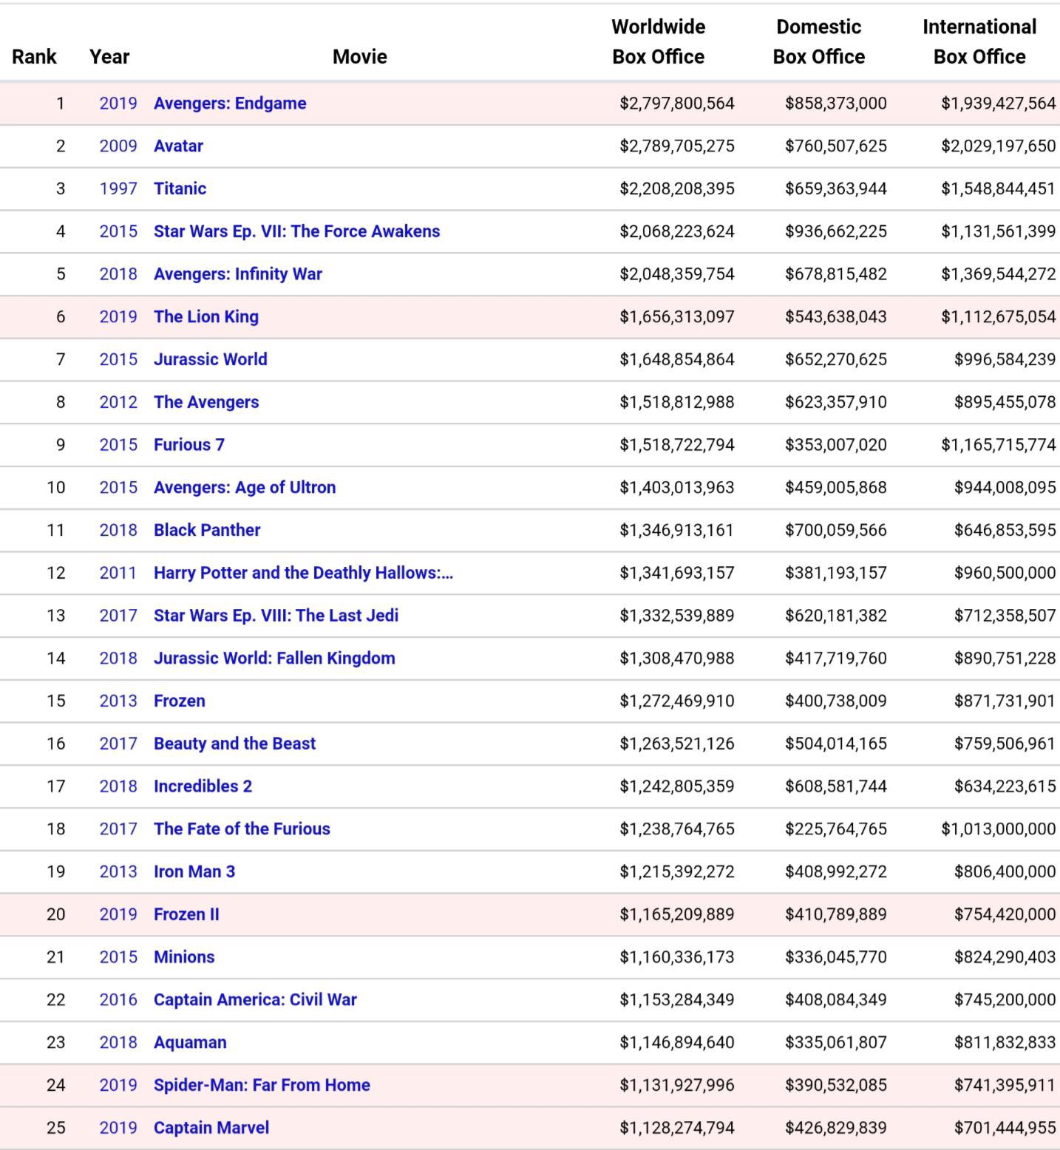Open the Iron Man 3 movie link
Screen dimensions: 1060x1150
pyautogui.click(x=194, y=871)
